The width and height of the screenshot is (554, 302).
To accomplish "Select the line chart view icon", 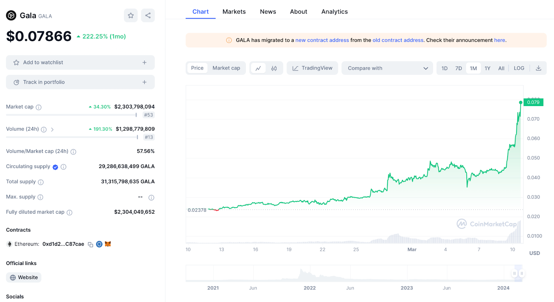I will tap(258, 68).
